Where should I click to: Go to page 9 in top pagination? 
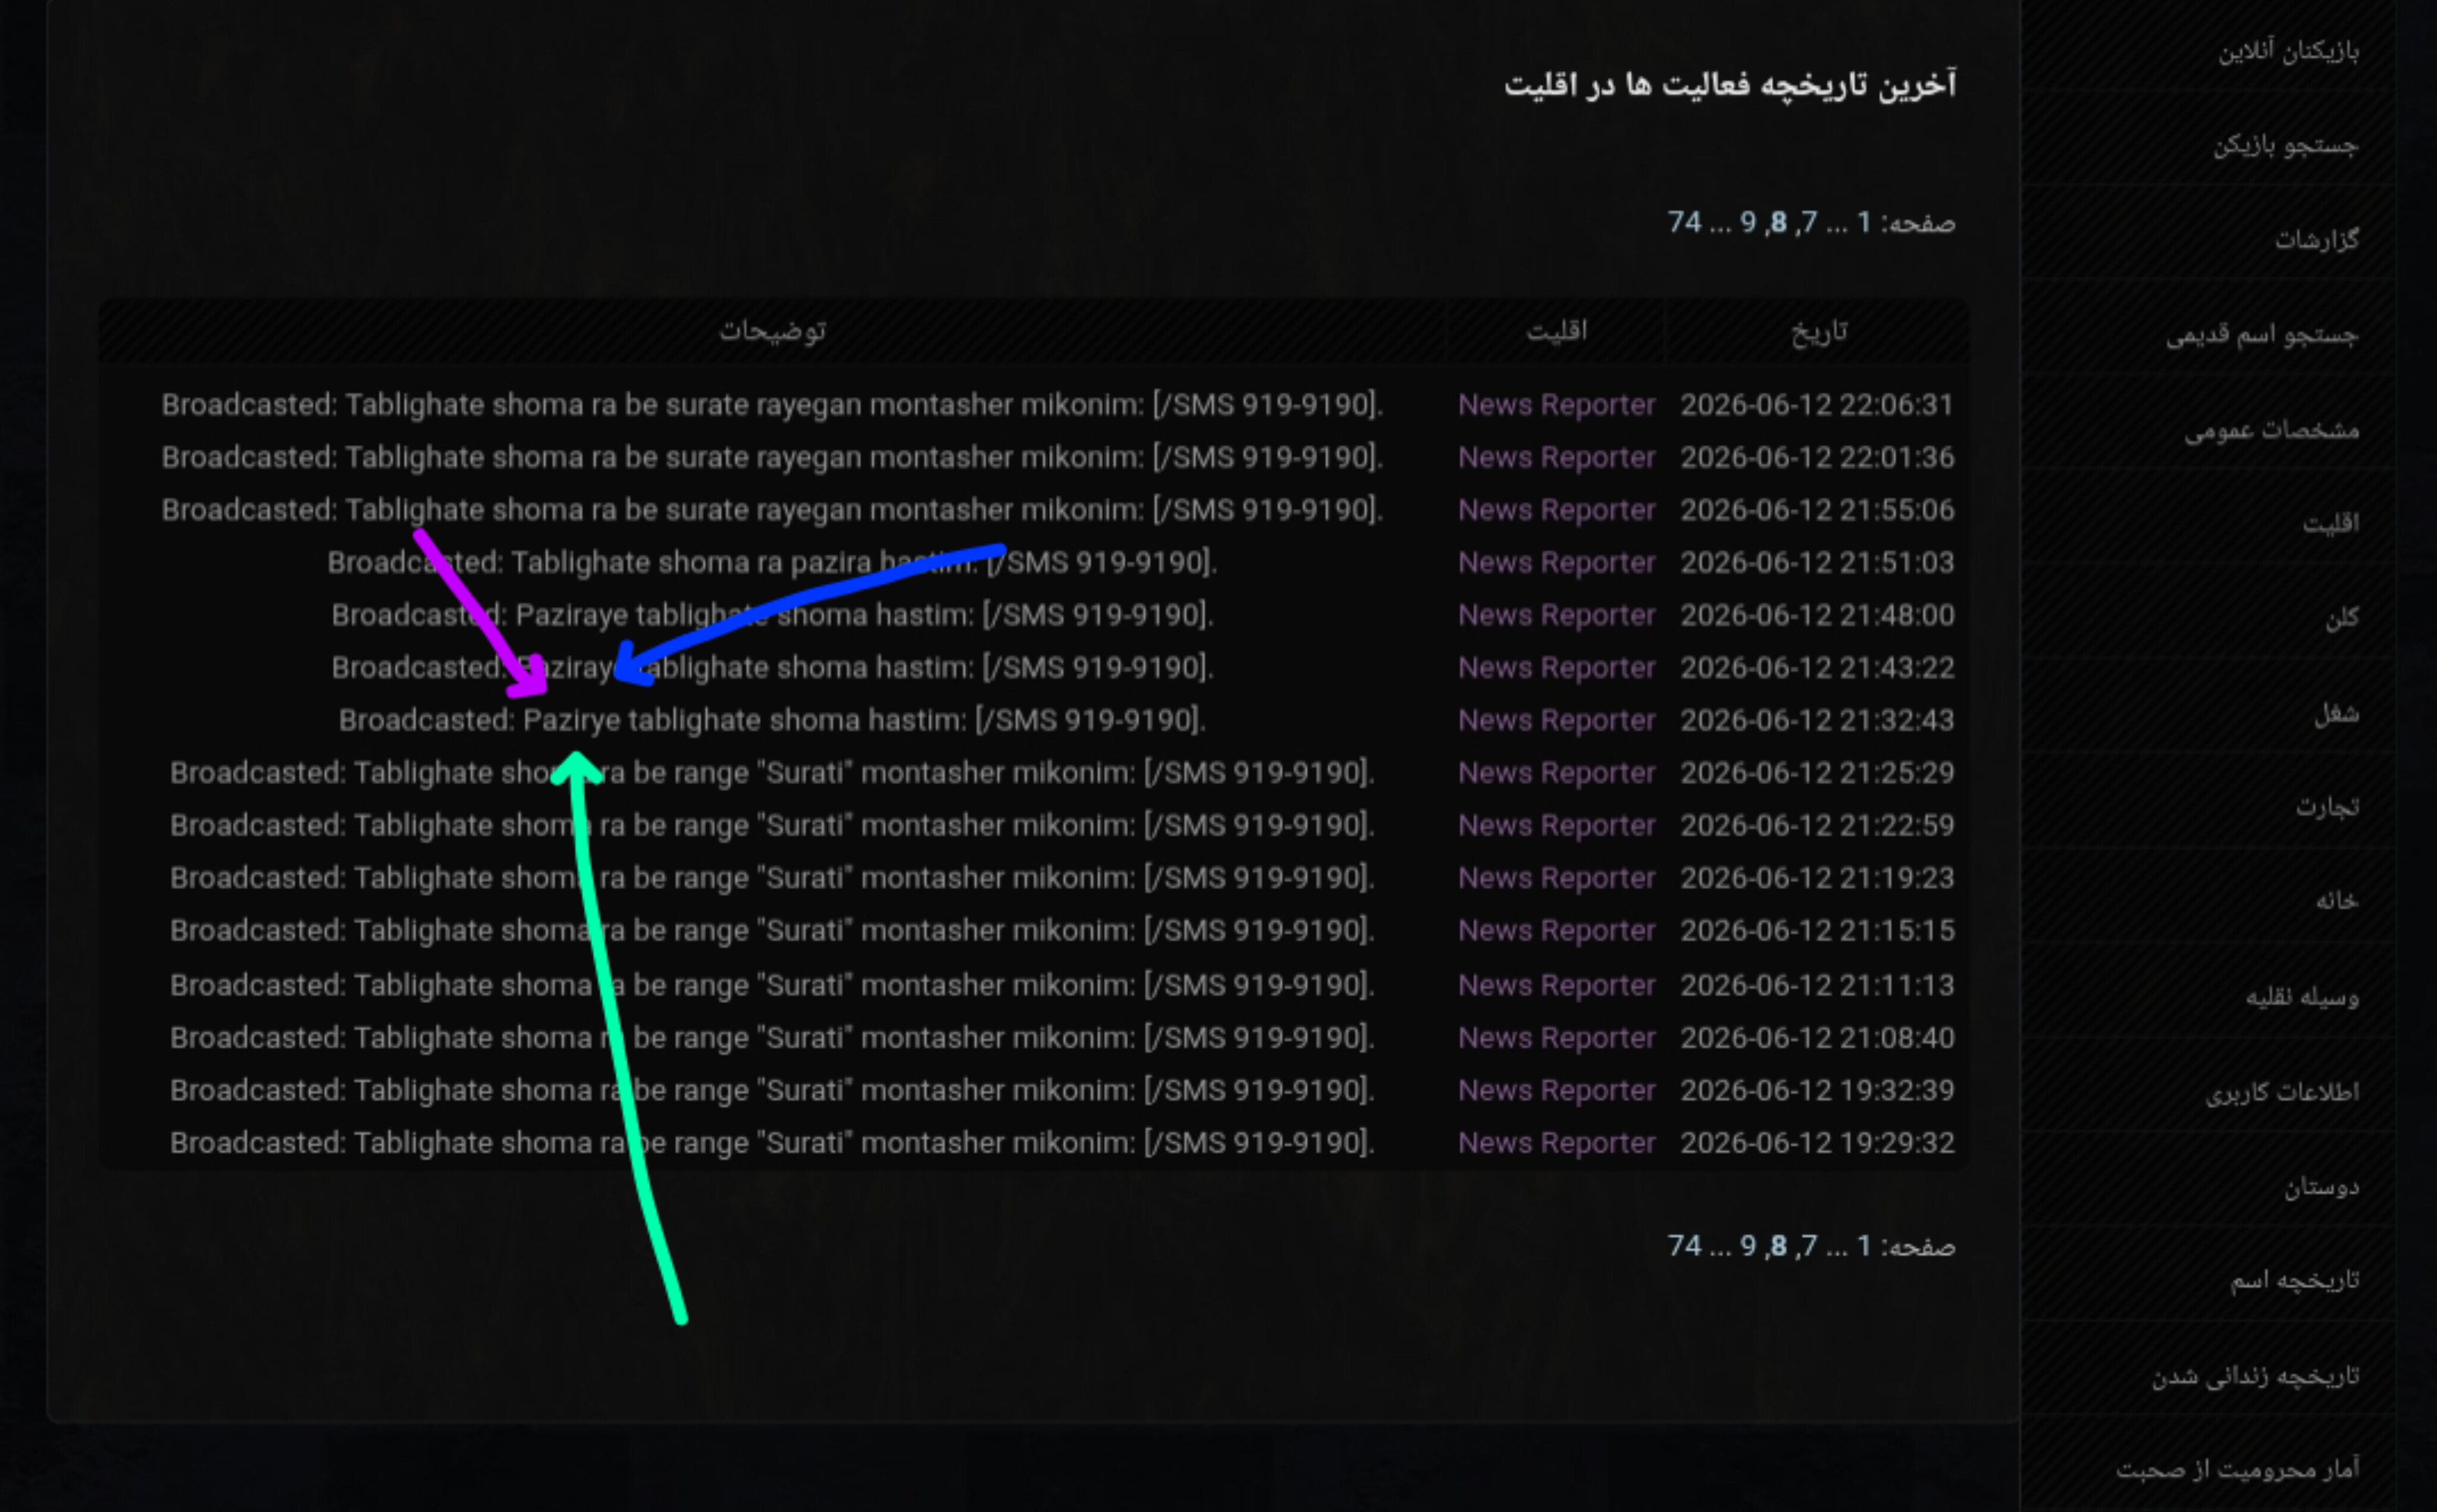tap(1747, 222)
